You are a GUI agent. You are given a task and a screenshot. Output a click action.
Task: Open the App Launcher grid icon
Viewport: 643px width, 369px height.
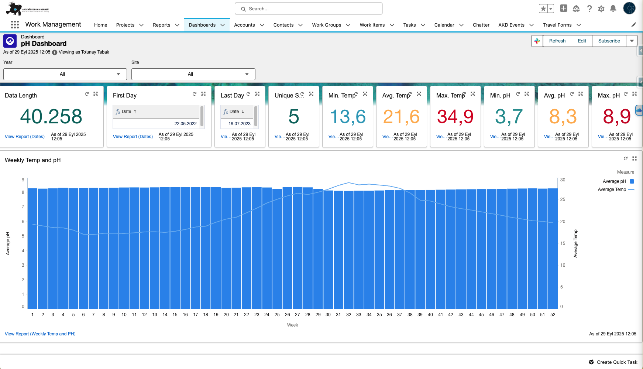coord(15,25)
